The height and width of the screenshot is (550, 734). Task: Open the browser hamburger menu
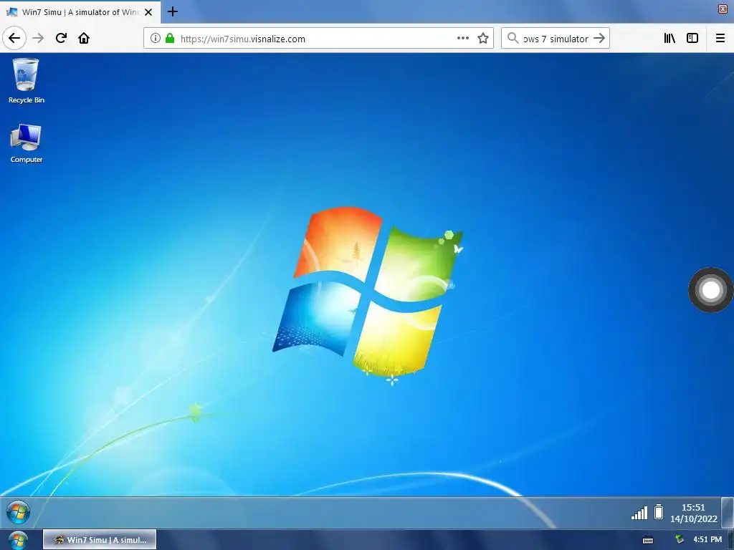point(720,39)
